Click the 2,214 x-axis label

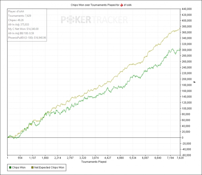tap(58, 158)
